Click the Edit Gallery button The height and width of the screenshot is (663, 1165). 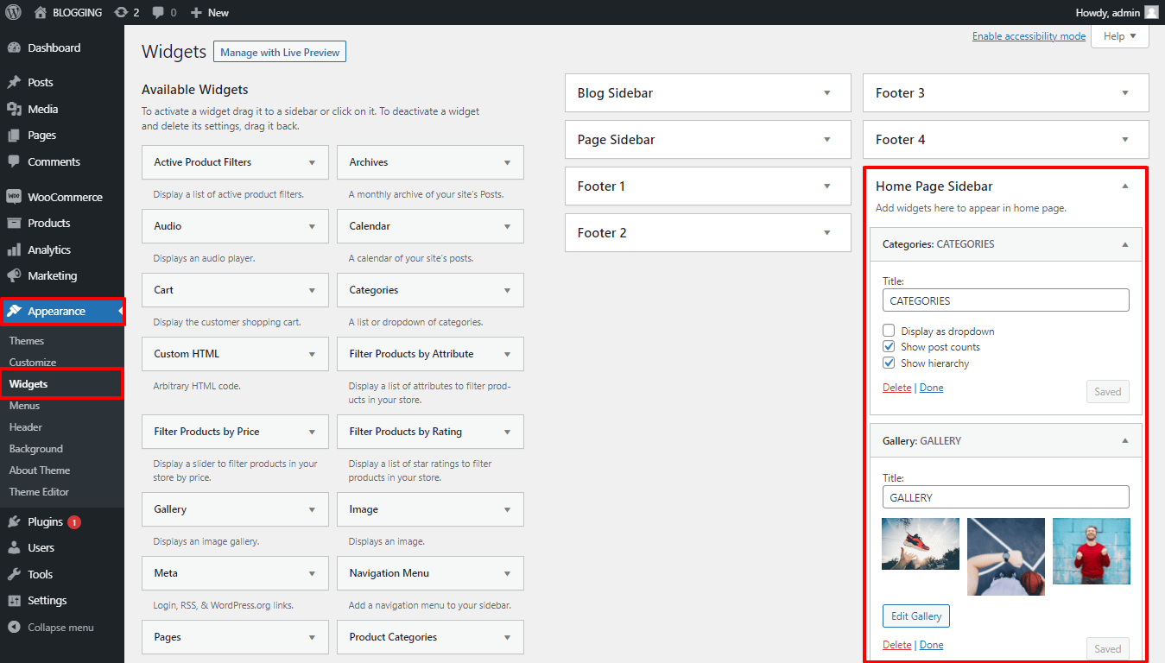915,616
